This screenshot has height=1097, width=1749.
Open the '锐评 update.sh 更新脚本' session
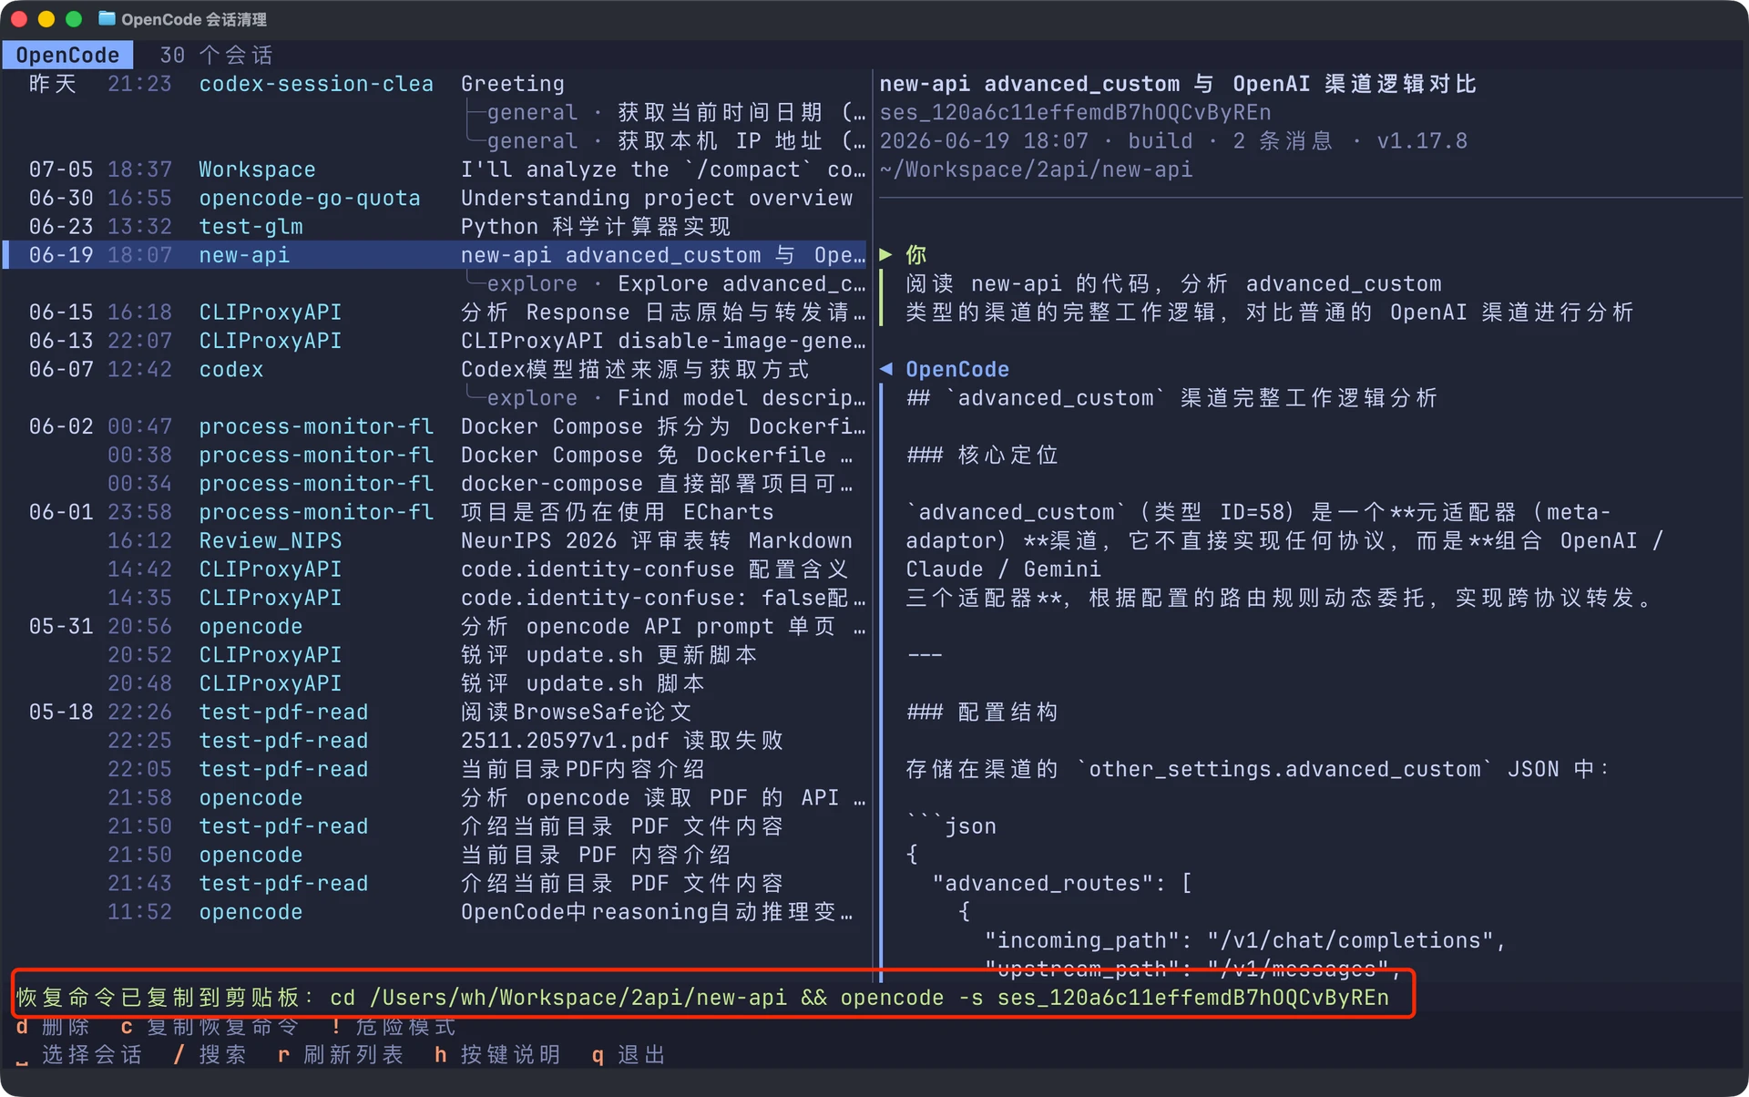pyautogui.click(x=435, y=655)
